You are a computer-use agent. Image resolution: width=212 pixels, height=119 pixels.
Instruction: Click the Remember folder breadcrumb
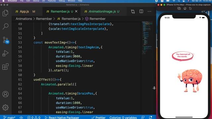[x=44, y=19]
